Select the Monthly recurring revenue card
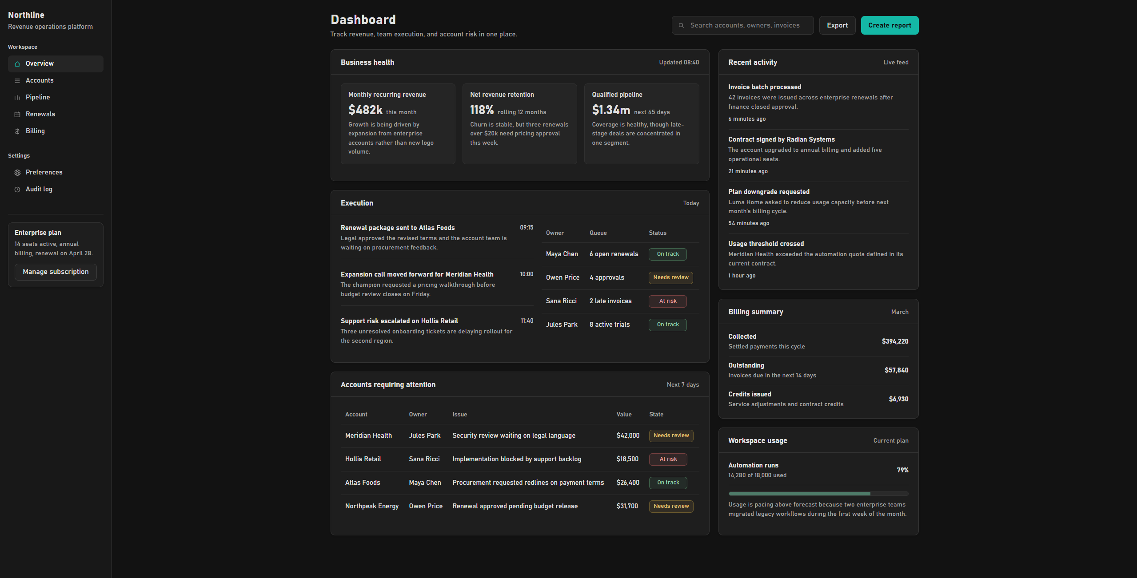Viewport: 1137px width, 578px height. click(x=398, y=123)
